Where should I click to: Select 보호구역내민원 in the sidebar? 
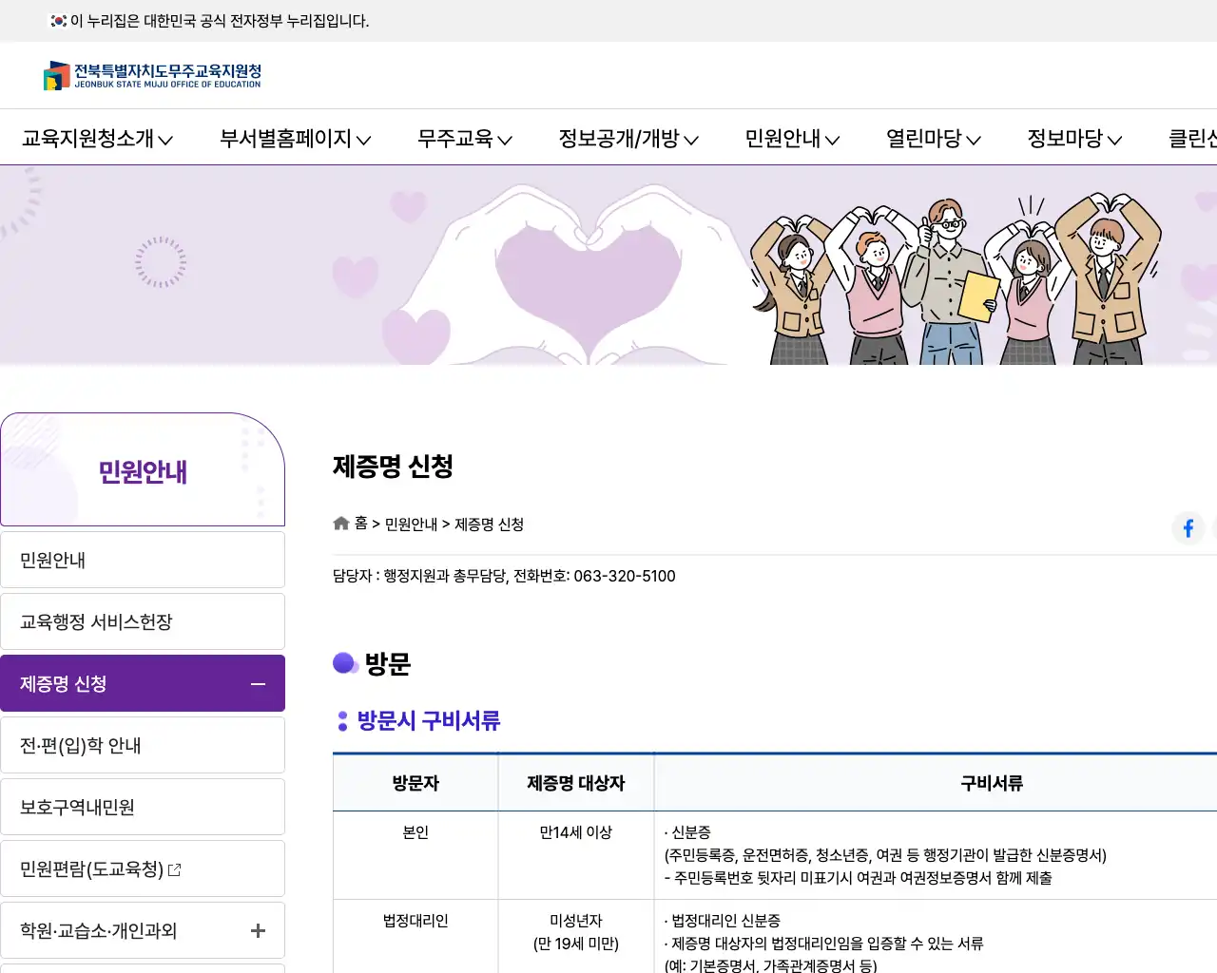[x=143, y=807]
